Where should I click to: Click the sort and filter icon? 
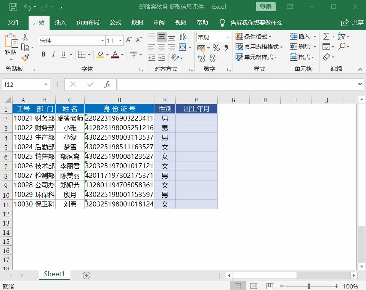click(x=340, y=36)
